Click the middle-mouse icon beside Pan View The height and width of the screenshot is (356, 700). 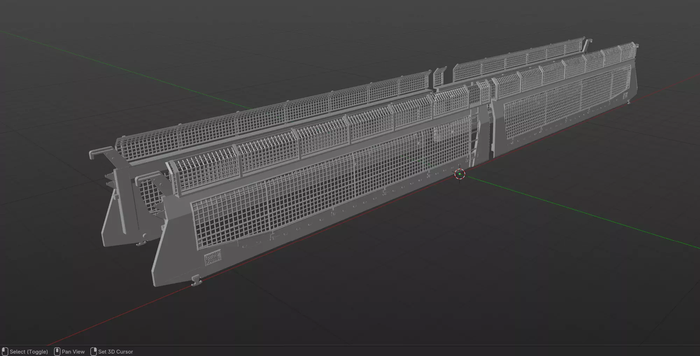[x=57, y=351]
